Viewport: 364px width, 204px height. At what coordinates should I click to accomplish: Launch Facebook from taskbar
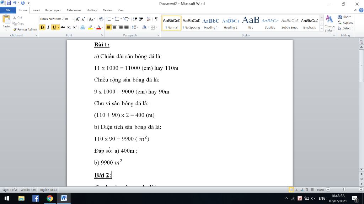(x=36, y=198)
